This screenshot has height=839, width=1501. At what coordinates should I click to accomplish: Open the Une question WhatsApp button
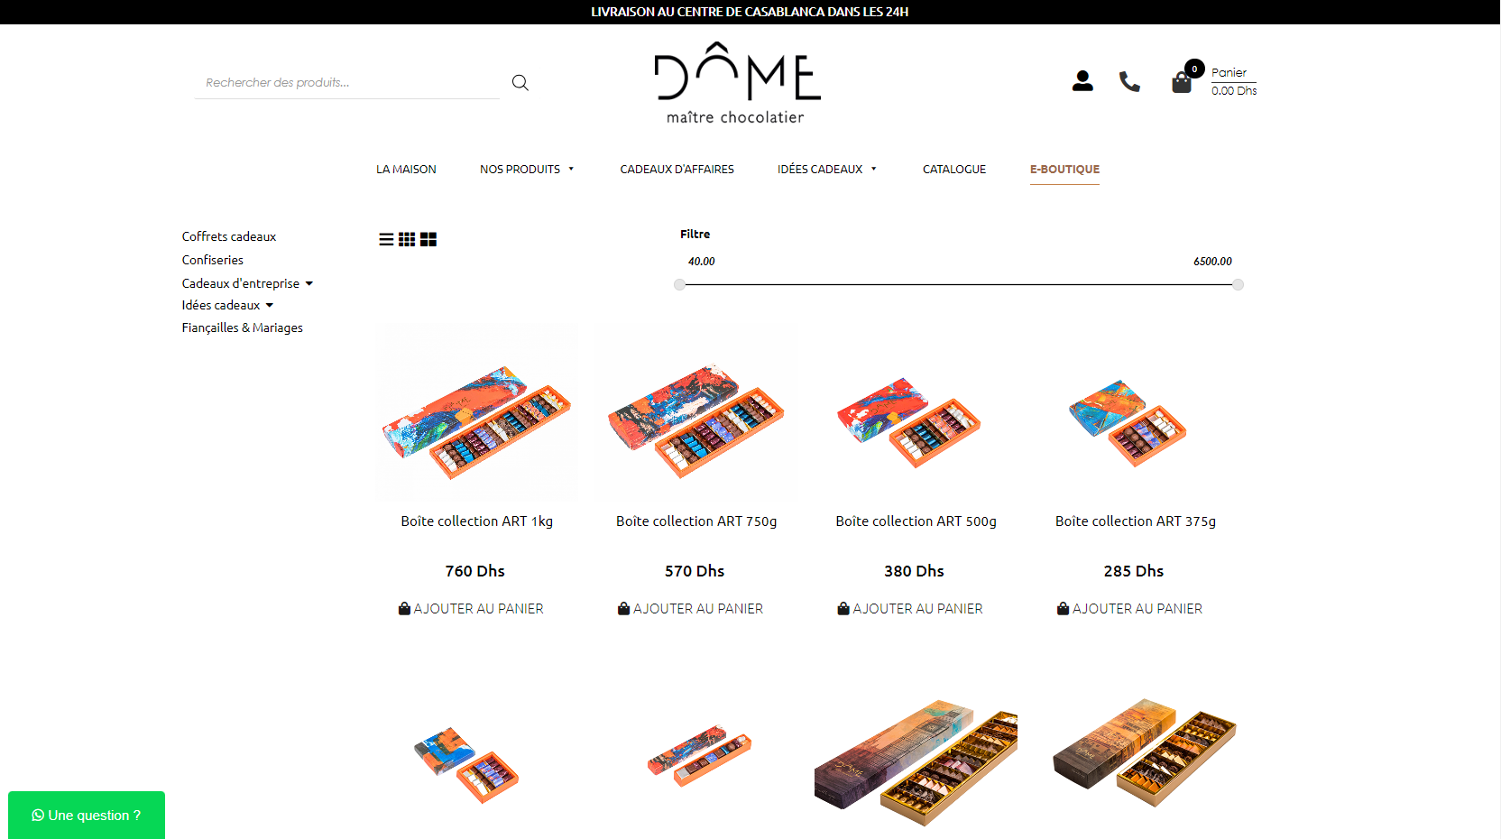[x=87, y=815]
